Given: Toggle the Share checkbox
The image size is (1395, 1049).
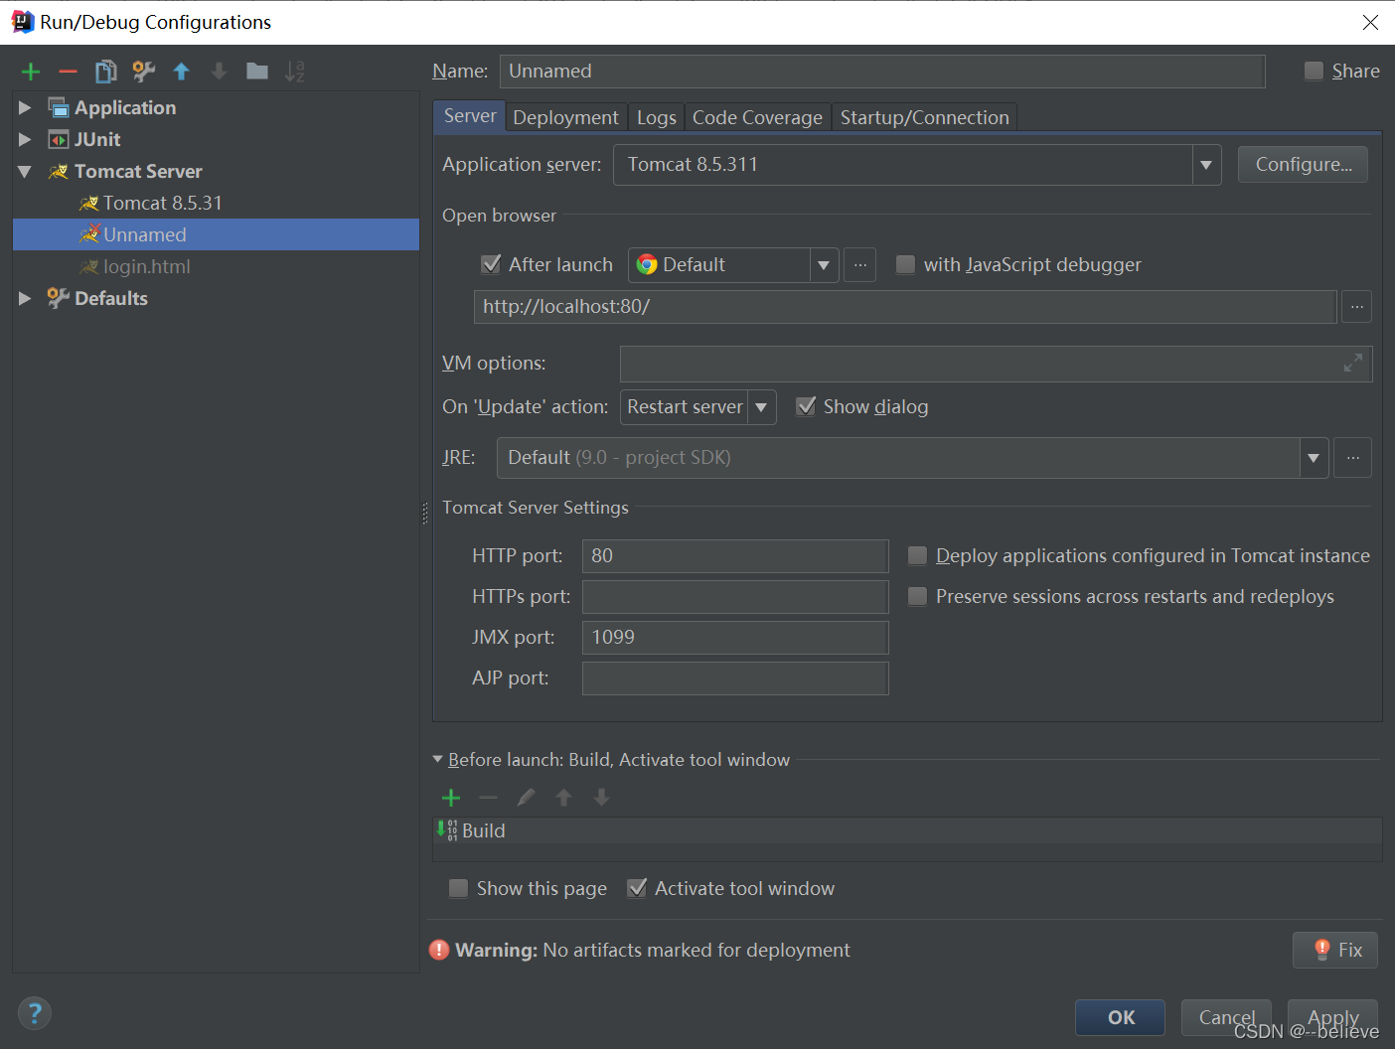Looking at the screenshot, I should click(1314, 71).
